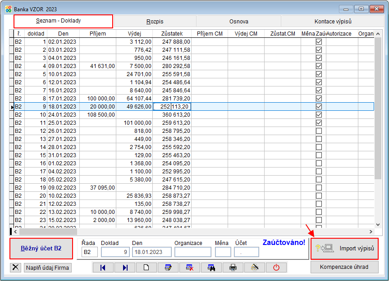This screenshot has height=281, width=389.
Task: Click the doklad column header
Action: (36, 34)
